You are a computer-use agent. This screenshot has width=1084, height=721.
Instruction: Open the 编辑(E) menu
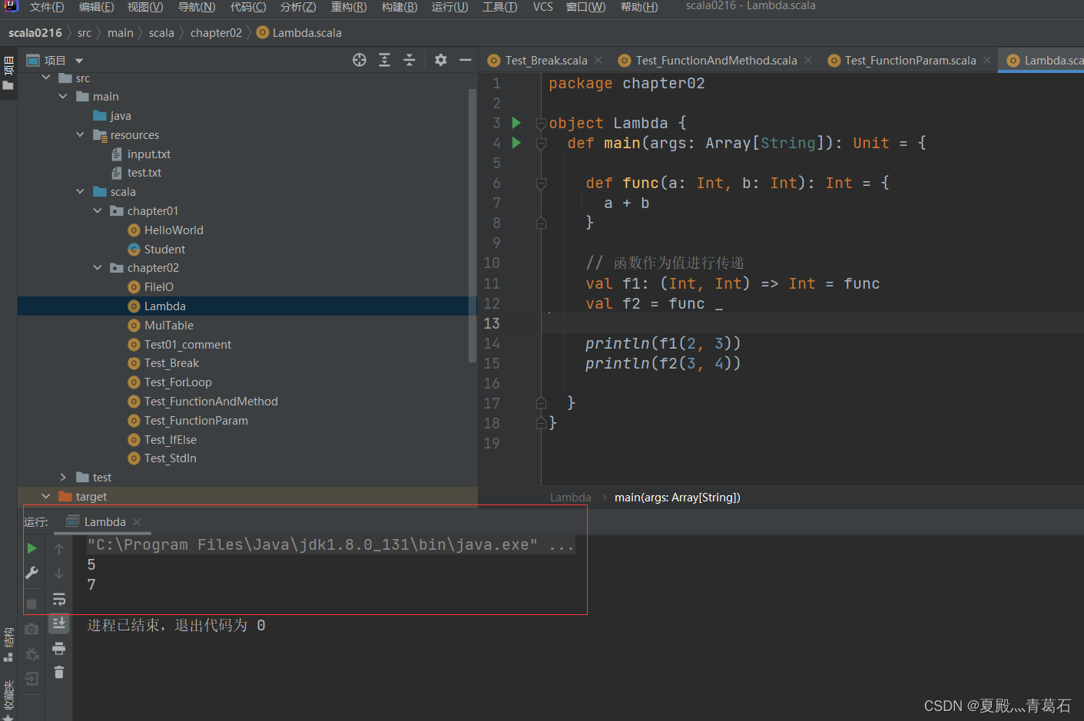pyautogui.click(x=97, y=7)
